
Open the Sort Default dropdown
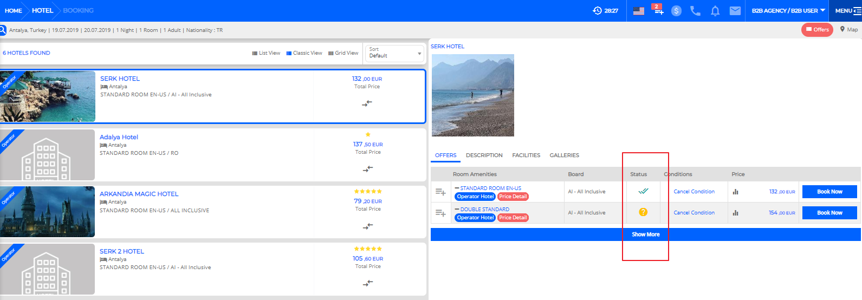pyautogui.click(x=394, y=53)
